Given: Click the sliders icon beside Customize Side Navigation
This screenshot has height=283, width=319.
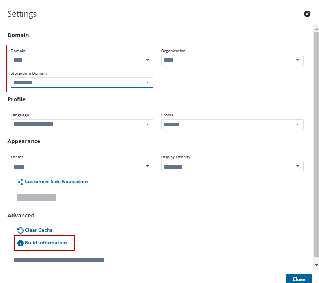Looking at the screenshot, I should point(21,182).
